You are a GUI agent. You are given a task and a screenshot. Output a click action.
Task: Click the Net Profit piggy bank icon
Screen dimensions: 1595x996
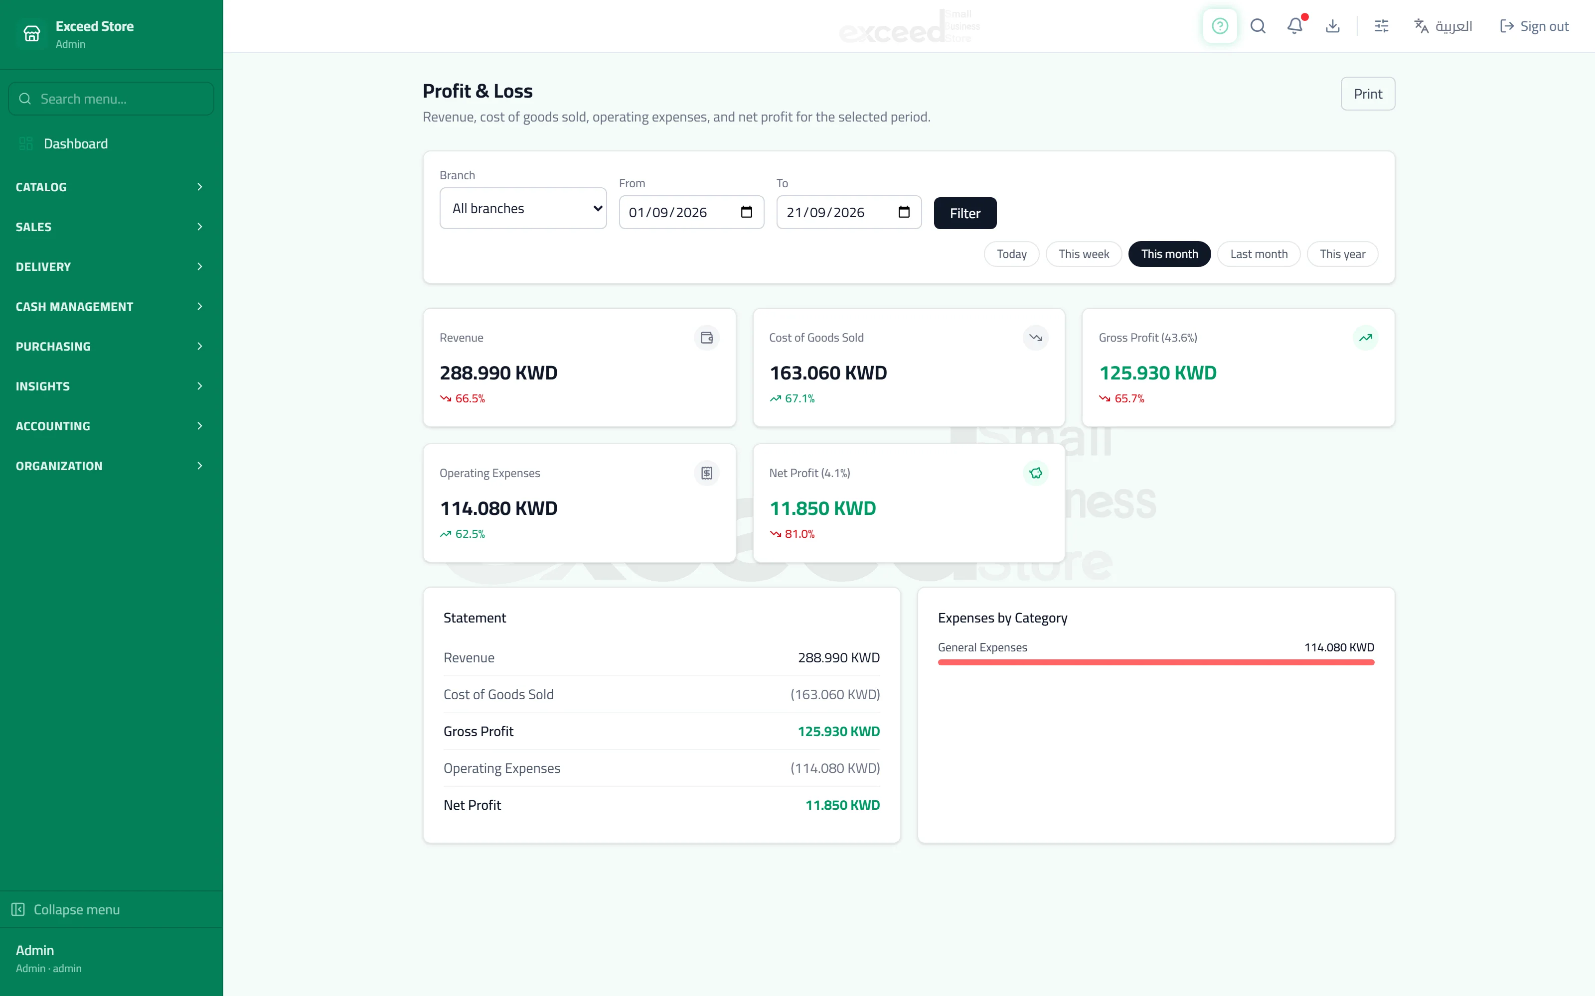point(1035,473)
